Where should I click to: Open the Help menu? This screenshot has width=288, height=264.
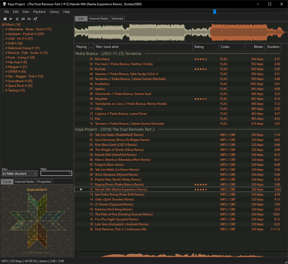tap(67, 12)
